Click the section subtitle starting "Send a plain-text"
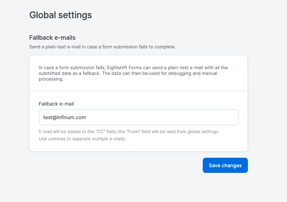Viewport: 287px width, 202px height. pos(102,47)
